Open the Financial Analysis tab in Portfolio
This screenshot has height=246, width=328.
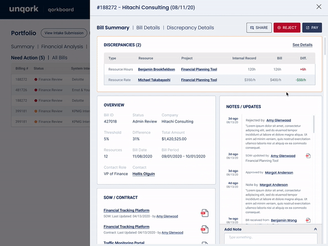(x=62, y=46)
